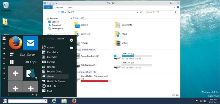The height and width of the screenshot is (104, 220).
Task: Click Local Disk (E:) usage bar
Action: (137, 65)
